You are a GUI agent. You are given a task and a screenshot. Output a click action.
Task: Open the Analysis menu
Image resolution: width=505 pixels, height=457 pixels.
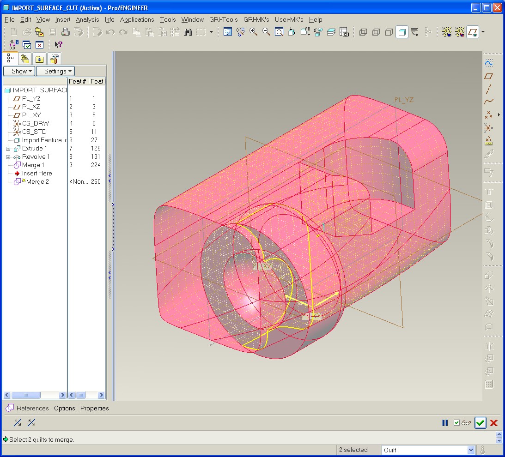[87, 20]
